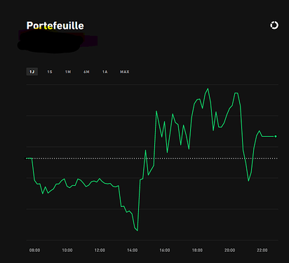Click the 16:00 axis label

(165, 250)
